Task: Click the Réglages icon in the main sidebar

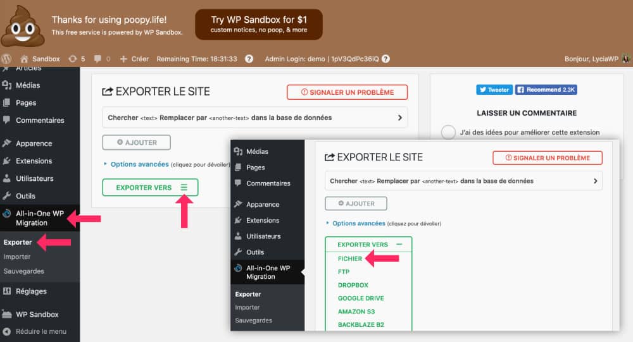Action: click(7, 291)
